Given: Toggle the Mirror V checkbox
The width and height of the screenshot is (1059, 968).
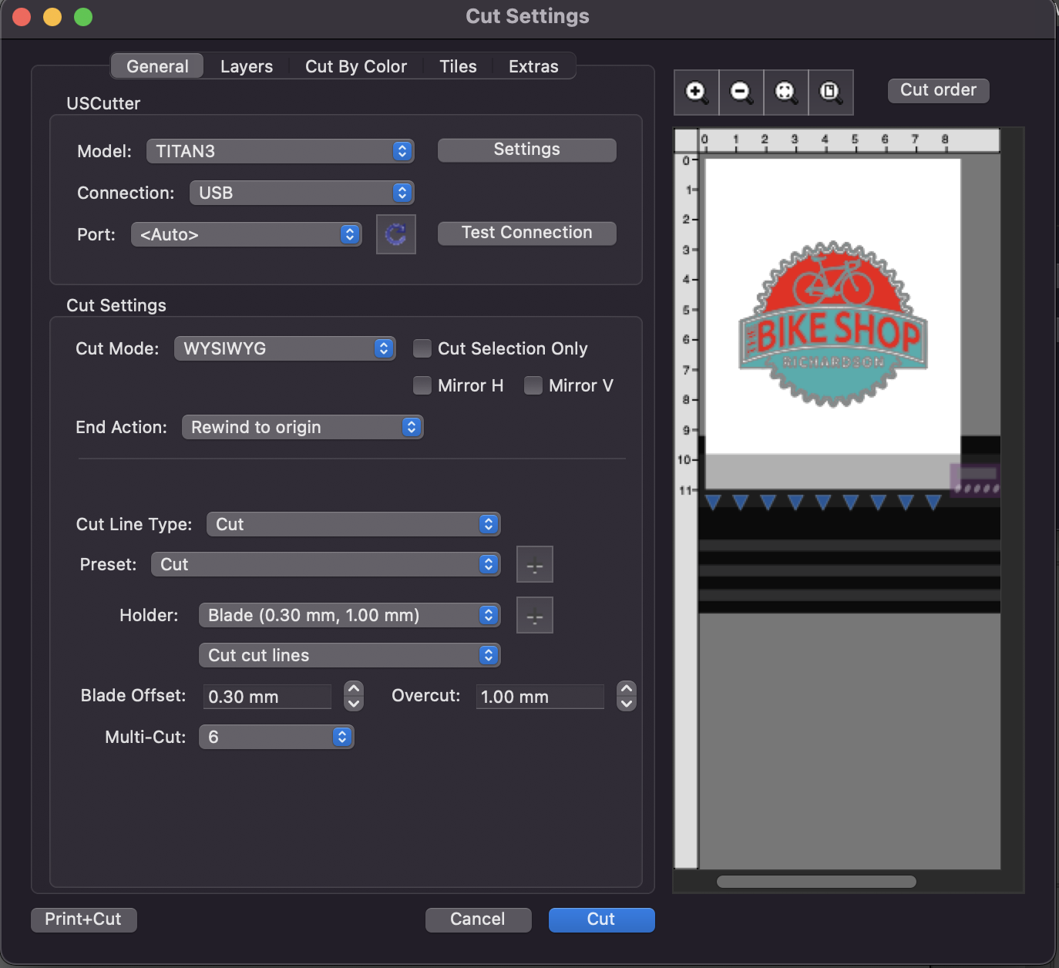Looking at the screenshot, I should tap(533, 385).
